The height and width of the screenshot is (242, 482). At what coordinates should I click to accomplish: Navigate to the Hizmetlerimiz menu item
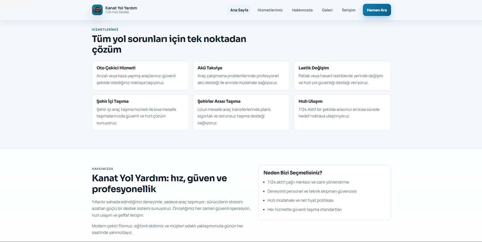(x=270, y=10)
